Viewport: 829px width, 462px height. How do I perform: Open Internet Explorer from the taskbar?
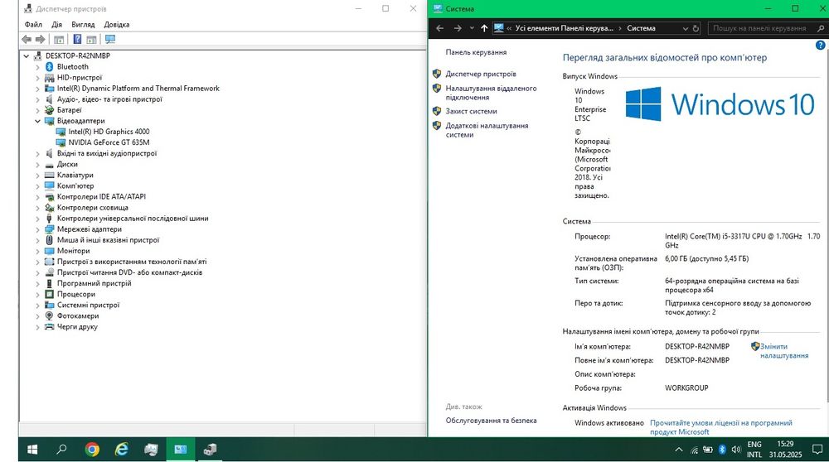[122, 450]
